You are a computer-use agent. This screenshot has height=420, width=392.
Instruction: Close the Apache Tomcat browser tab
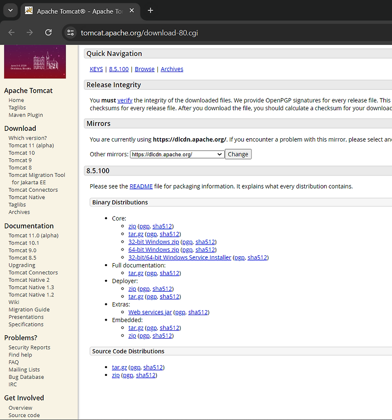[131, 11]
